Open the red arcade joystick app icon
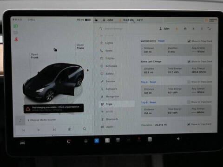 (139, 139)
